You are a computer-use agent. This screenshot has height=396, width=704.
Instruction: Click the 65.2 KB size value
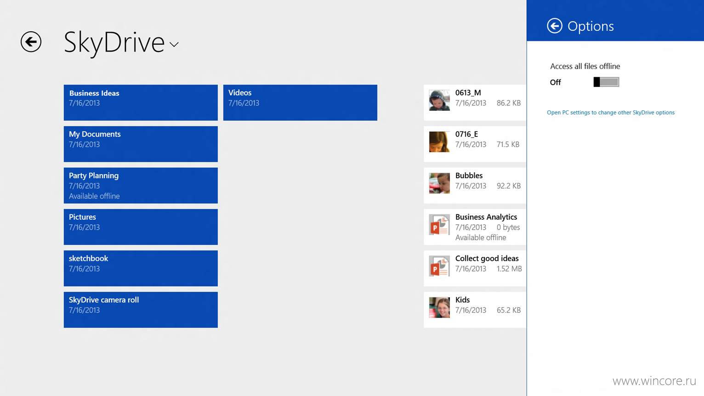(509, 310)
